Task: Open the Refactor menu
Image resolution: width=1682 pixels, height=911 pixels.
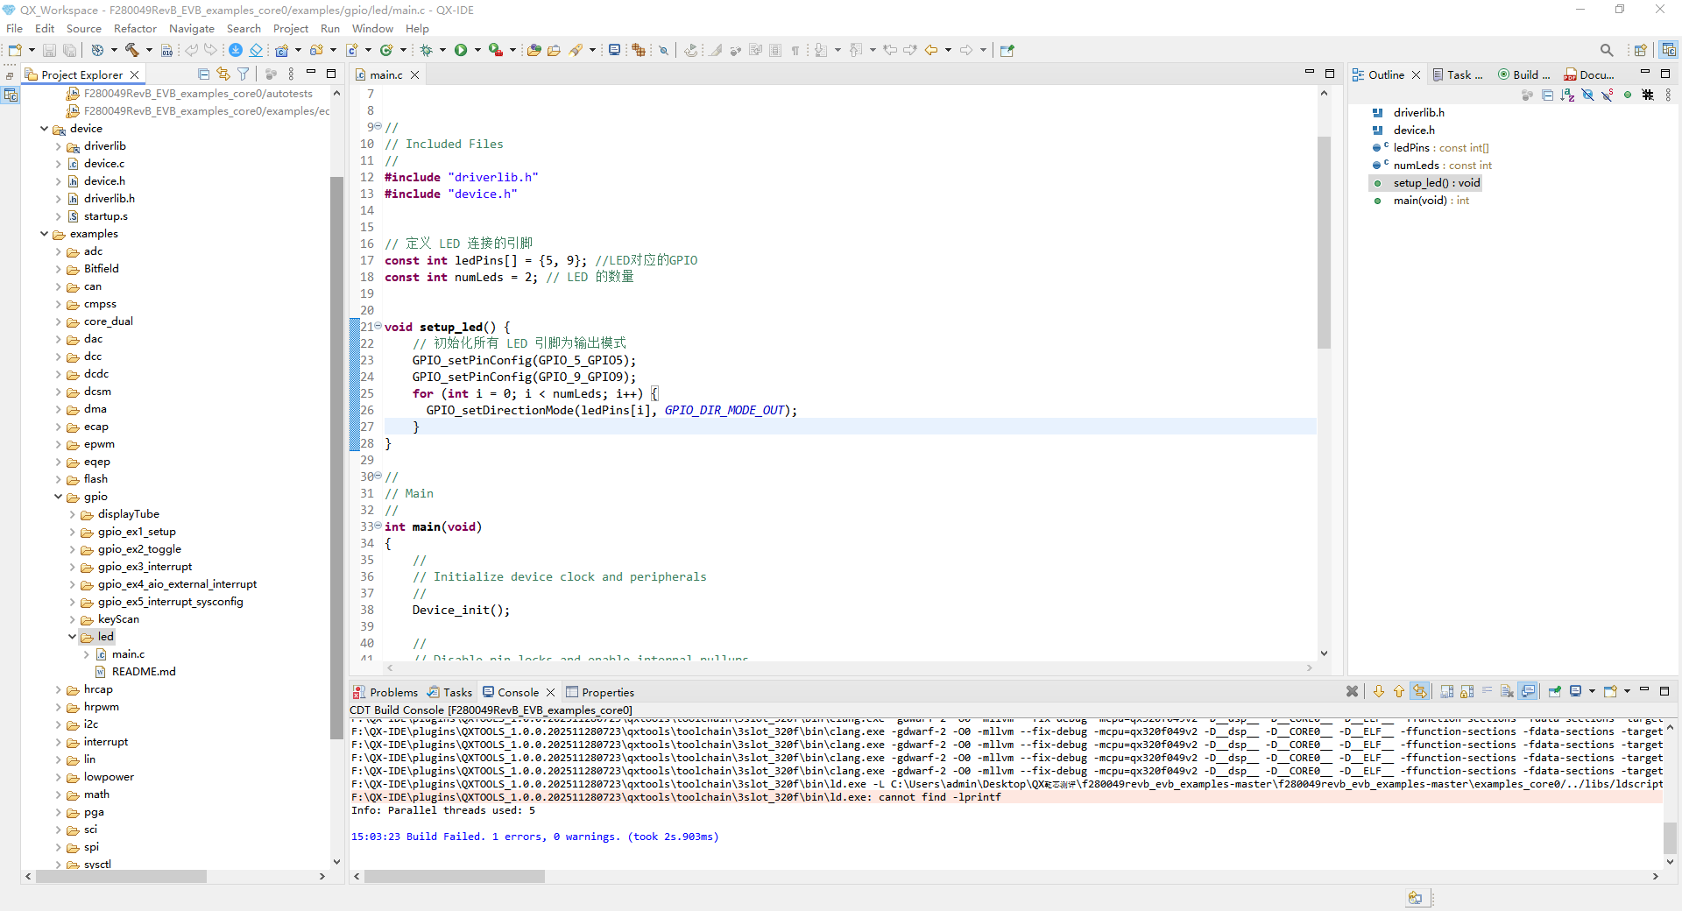Action: [135, 28]
